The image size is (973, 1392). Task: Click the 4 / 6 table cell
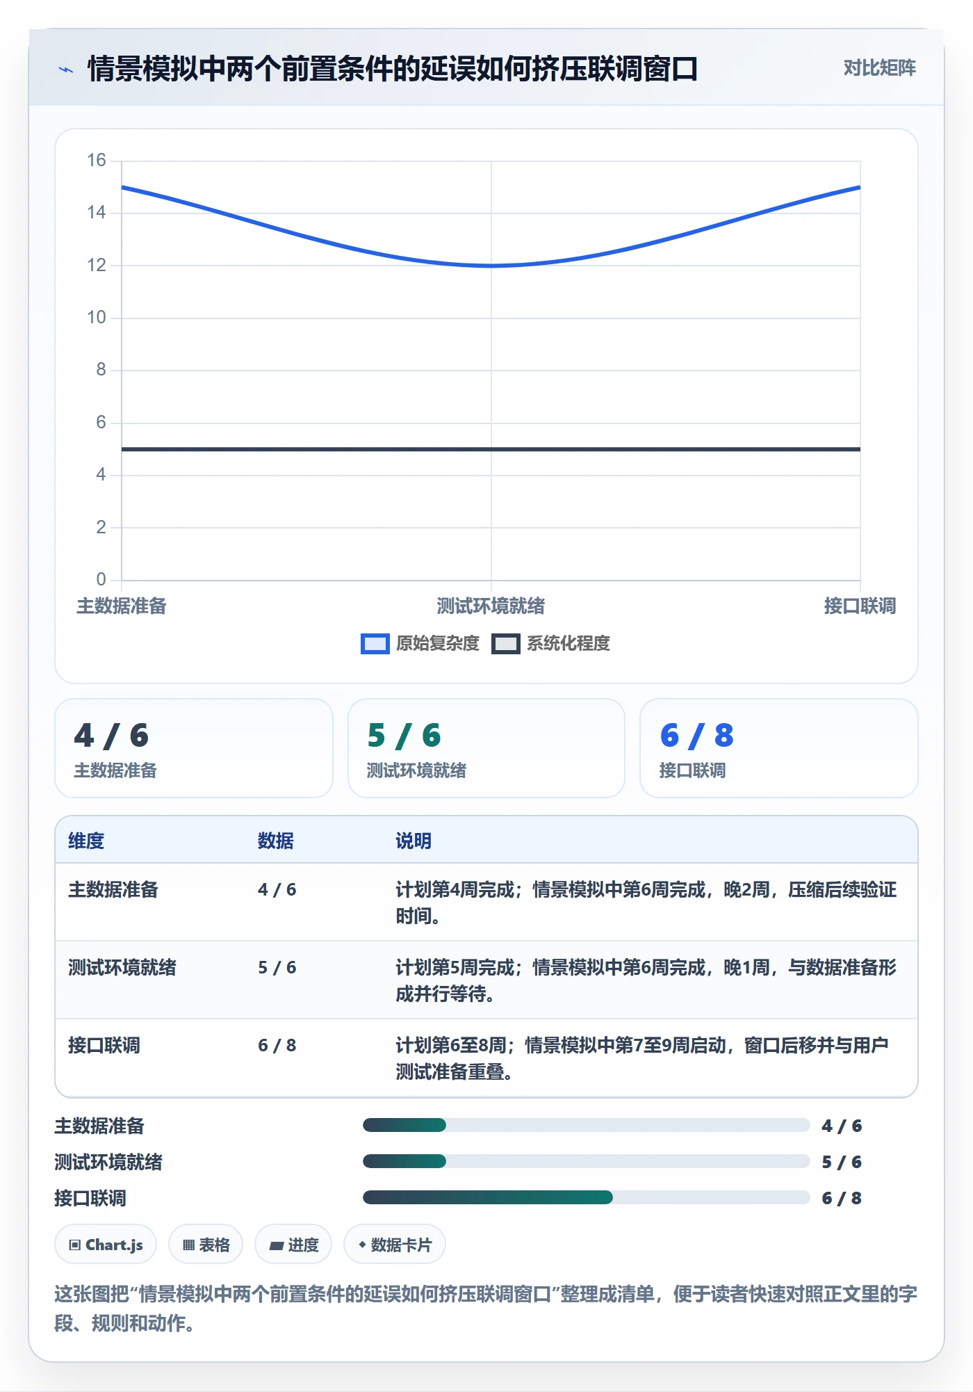[277, 889]
